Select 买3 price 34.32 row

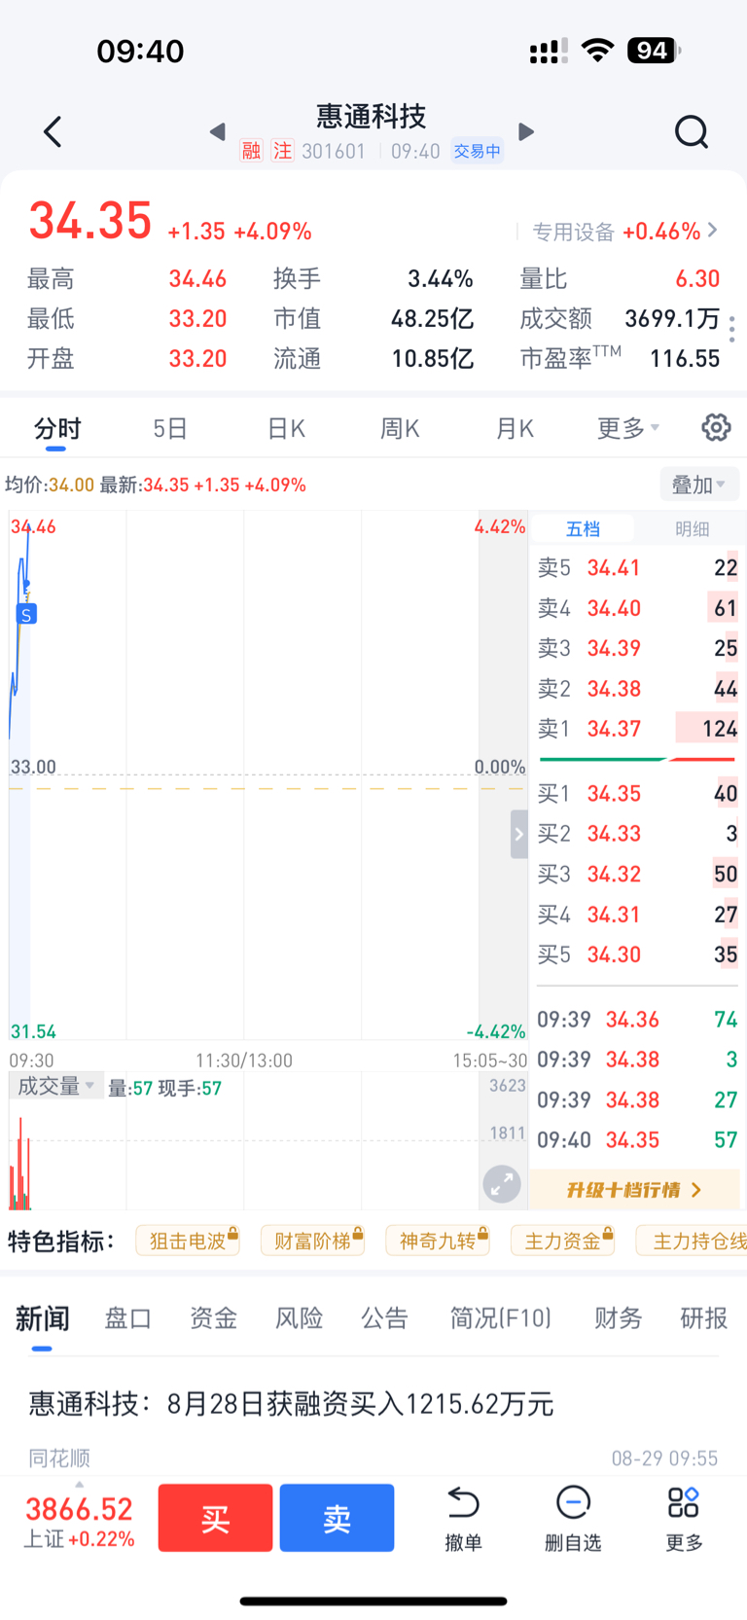638,874
